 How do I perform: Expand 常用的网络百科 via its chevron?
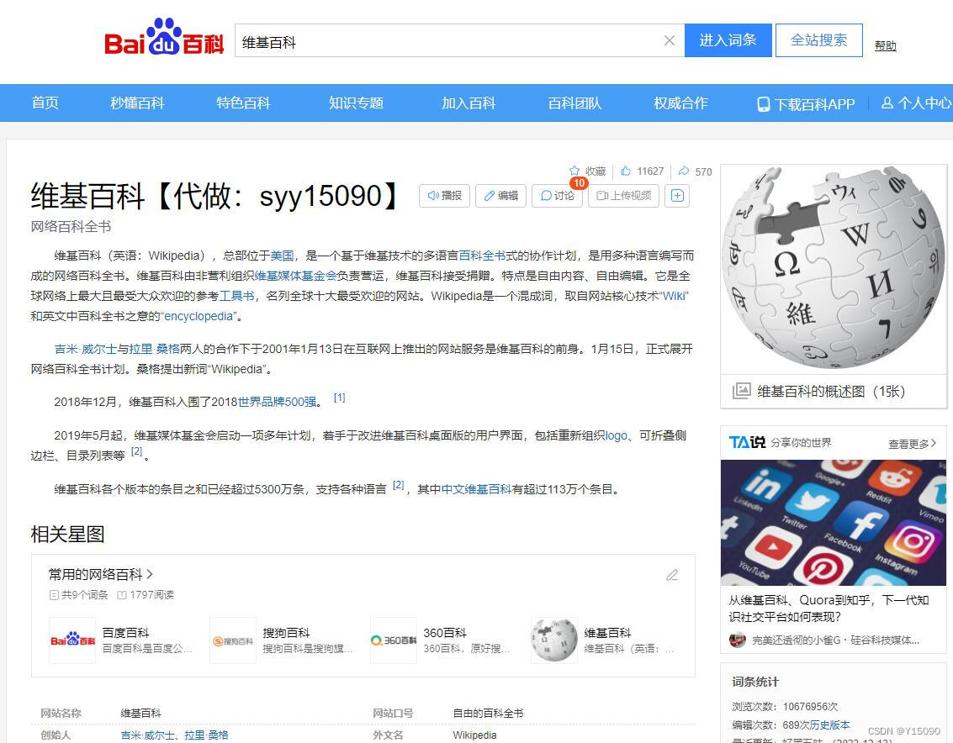pos(150,573)
